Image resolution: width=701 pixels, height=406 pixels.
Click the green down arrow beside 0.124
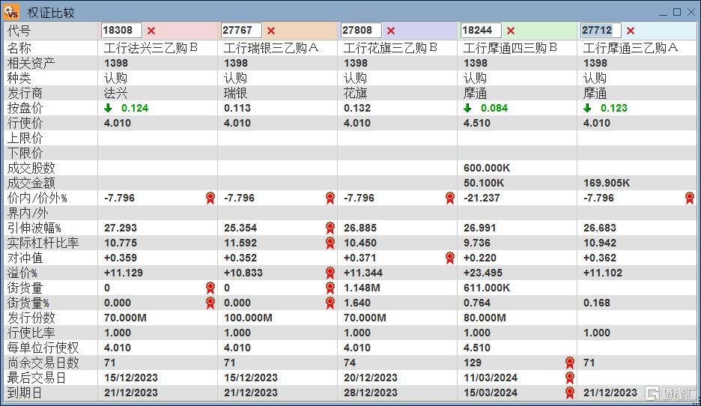[x=108, y=108]
